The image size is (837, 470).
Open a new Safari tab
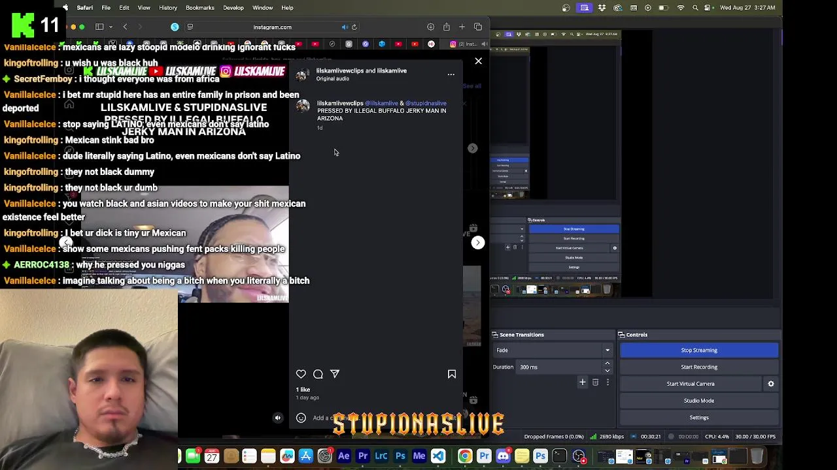(x=462, y=27)
